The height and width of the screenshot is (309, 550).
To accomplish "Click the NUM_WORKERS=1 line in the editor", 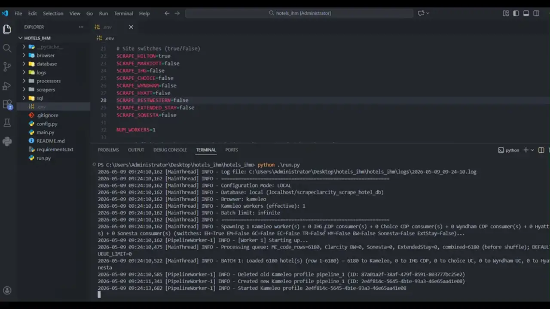I will pyautogui.click(x=136, y=130).
